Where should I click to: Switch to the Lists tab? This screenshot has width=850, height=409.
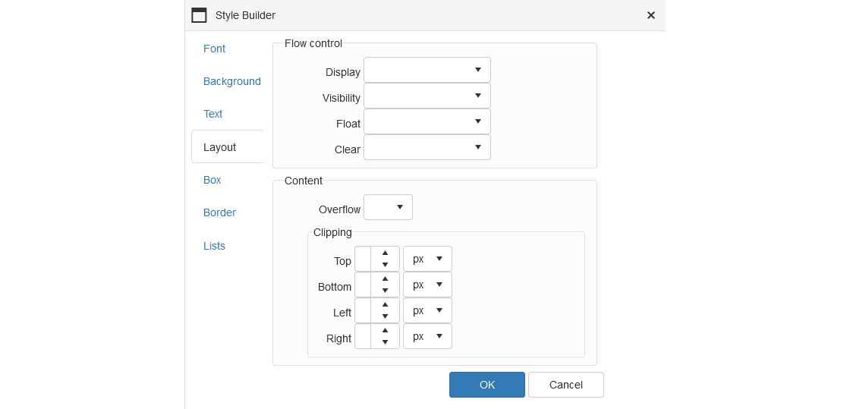pos(214,246)
